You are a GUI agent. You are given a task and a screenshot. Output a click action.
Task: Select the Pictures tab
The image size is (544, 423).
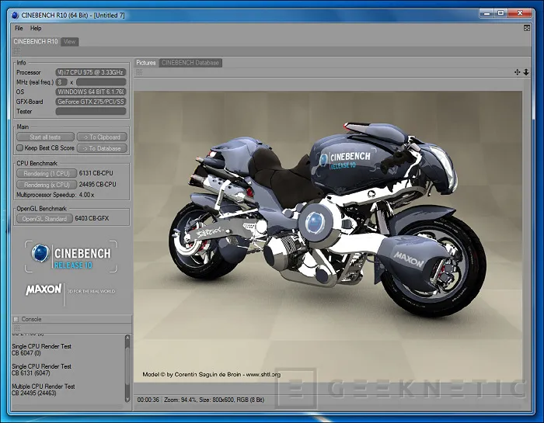click(146, 63)
